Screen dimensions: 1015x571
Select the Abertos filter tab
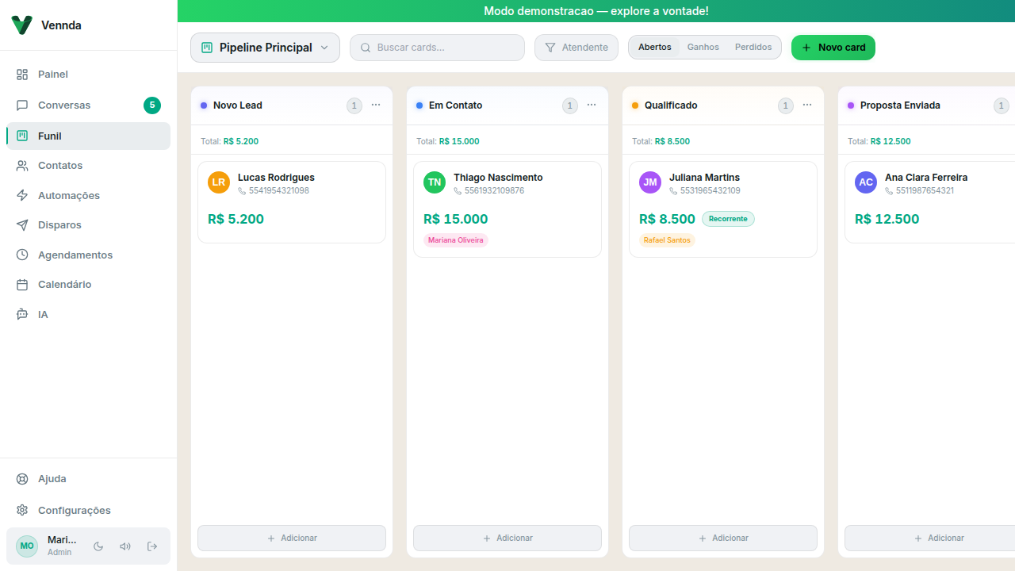(x=654, y=47)
